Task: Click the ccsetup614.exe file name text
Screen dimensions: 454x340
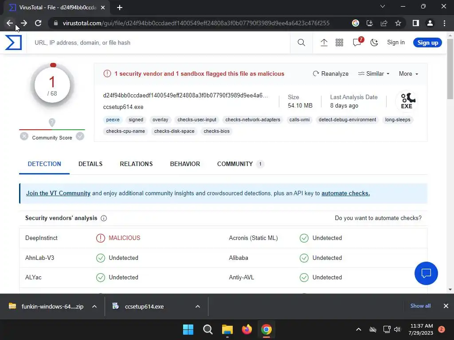Action: [x=123, y=107]
